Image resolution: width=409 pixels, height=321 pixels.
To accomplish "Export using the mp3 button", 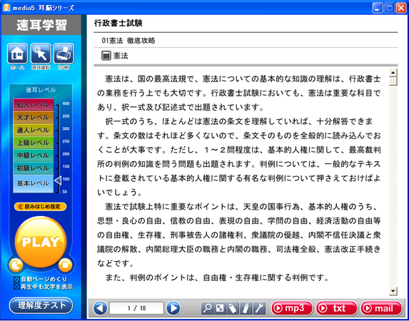I will pyautogui.click(x=292, y=308).
